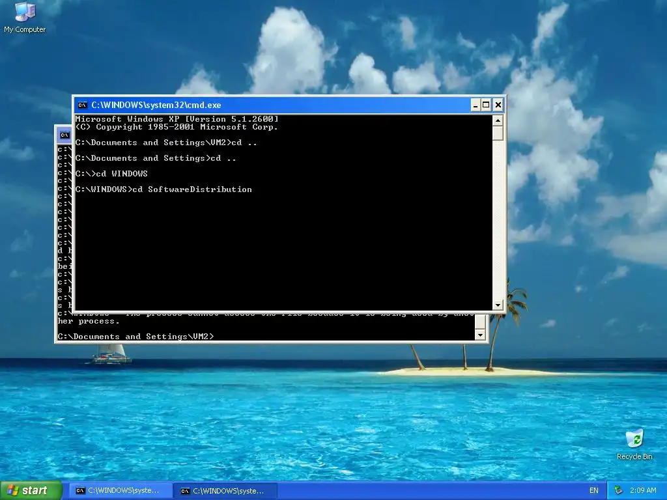Click the background window's 'C:\Documents and Settings\VM2>' prompt
The image size is (667, 500).
[135, 337]
